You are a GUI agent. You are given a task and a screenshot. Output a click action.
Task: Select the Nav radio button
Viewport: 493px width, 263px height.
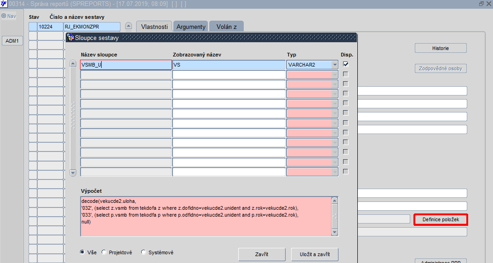[4, 16]
